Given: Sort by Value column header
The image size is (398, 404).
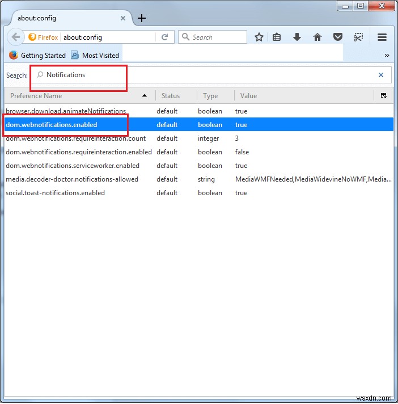Looking at the screenshot, I should [x=304, y=96].
